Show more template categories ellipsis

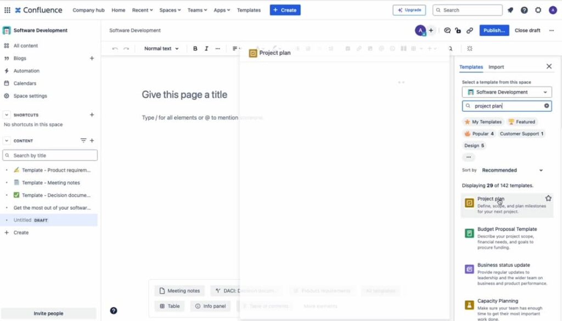(x=469, y=157)
